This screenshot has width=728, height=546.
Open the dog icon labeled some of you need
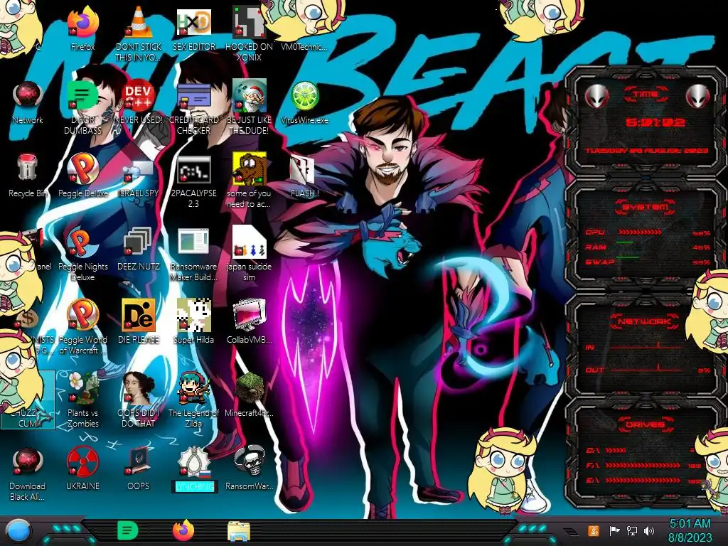point(249,168)
